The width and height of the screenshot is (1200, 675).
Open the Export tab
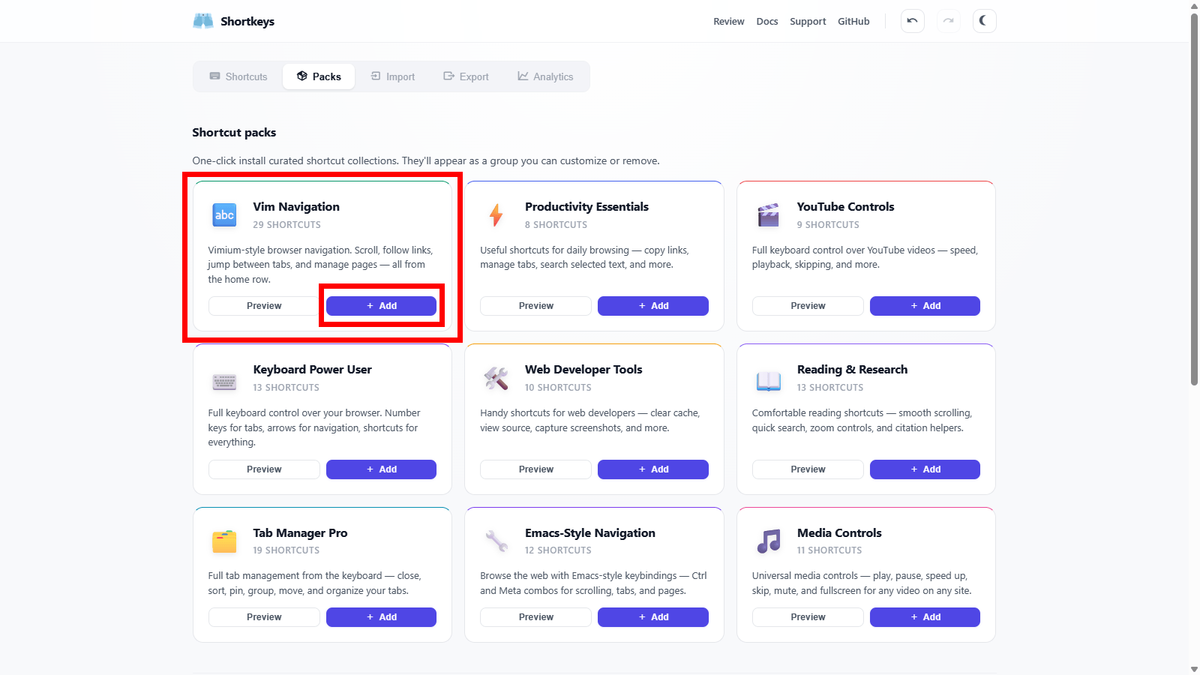(466, 76)
